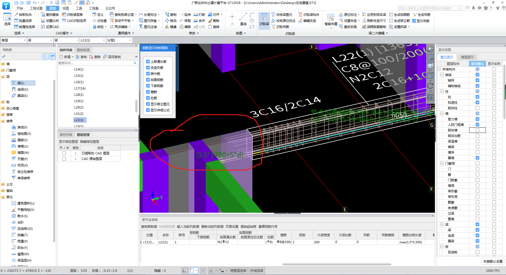506x275 pixels.
Task: Click 显示指定图层 link
Action: point(68,142)
